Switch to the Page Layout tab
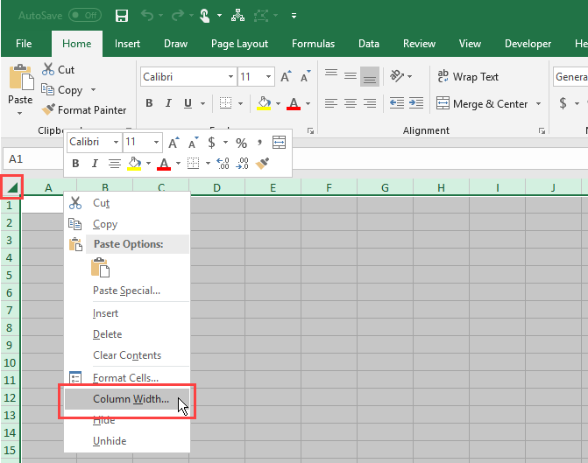588x463 pixels. pyautogui.click(x=239, y=44)
